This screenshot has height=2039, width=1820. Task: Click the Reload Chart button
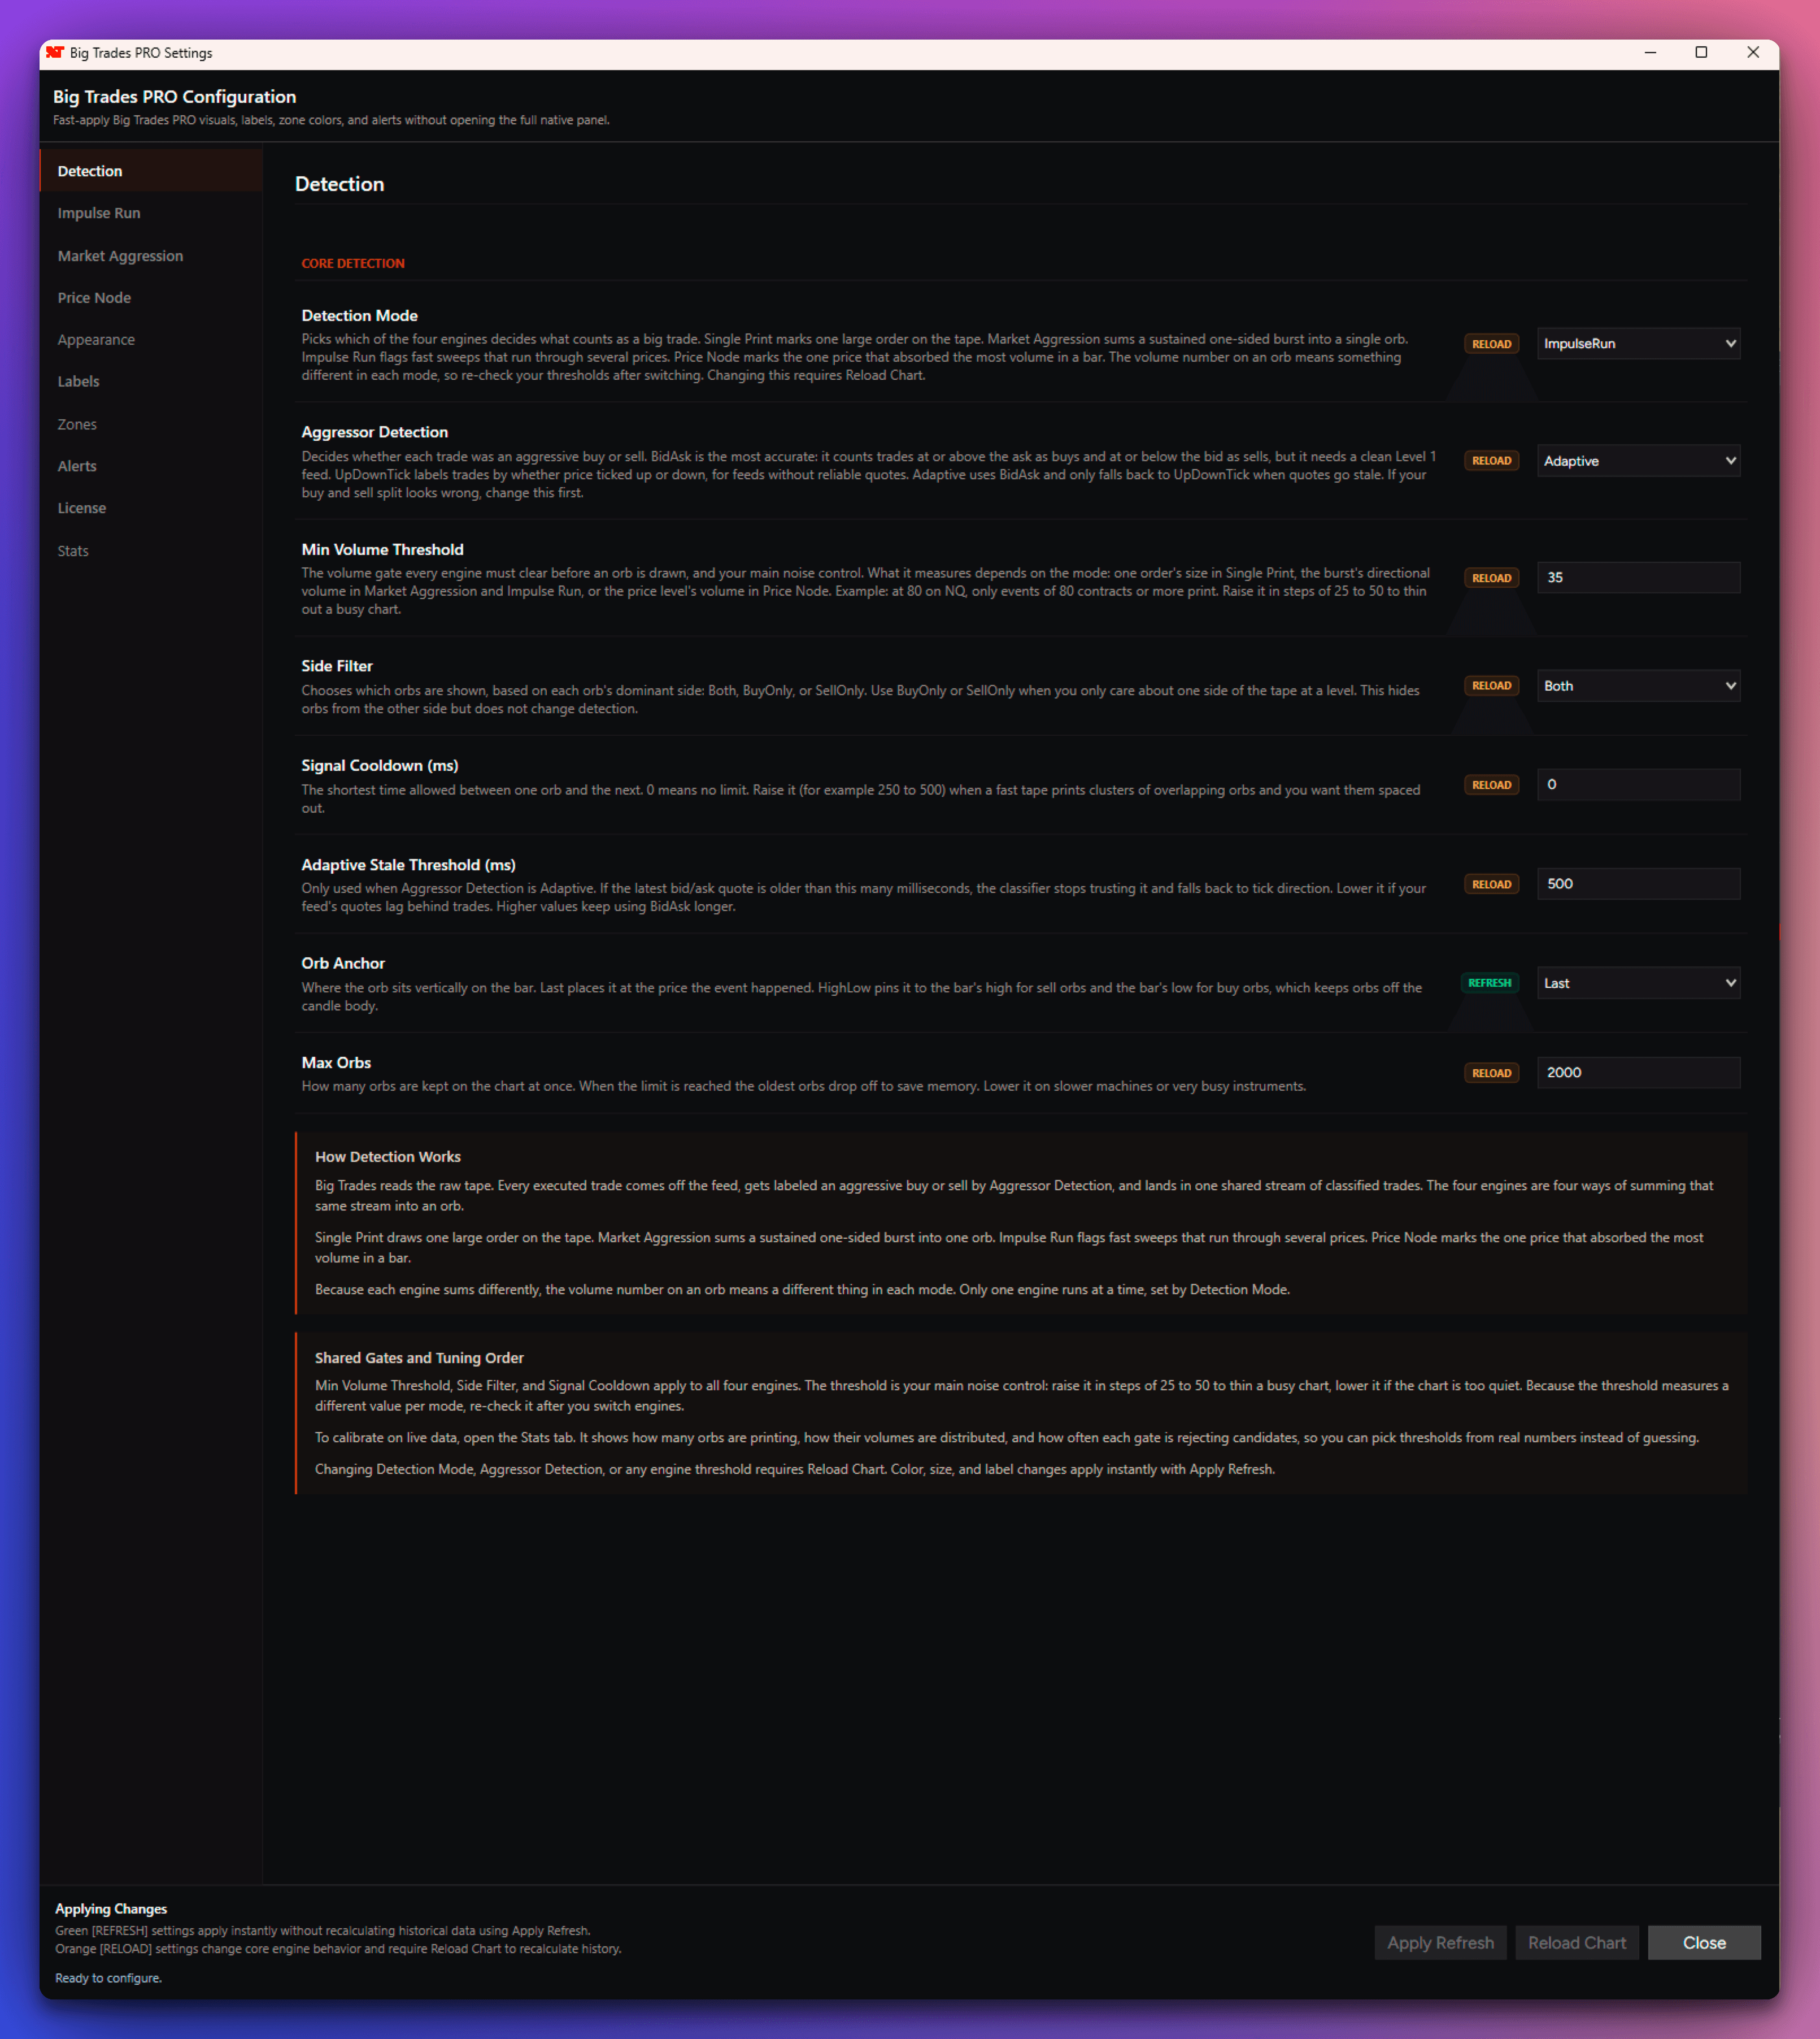point(1577,1943)
